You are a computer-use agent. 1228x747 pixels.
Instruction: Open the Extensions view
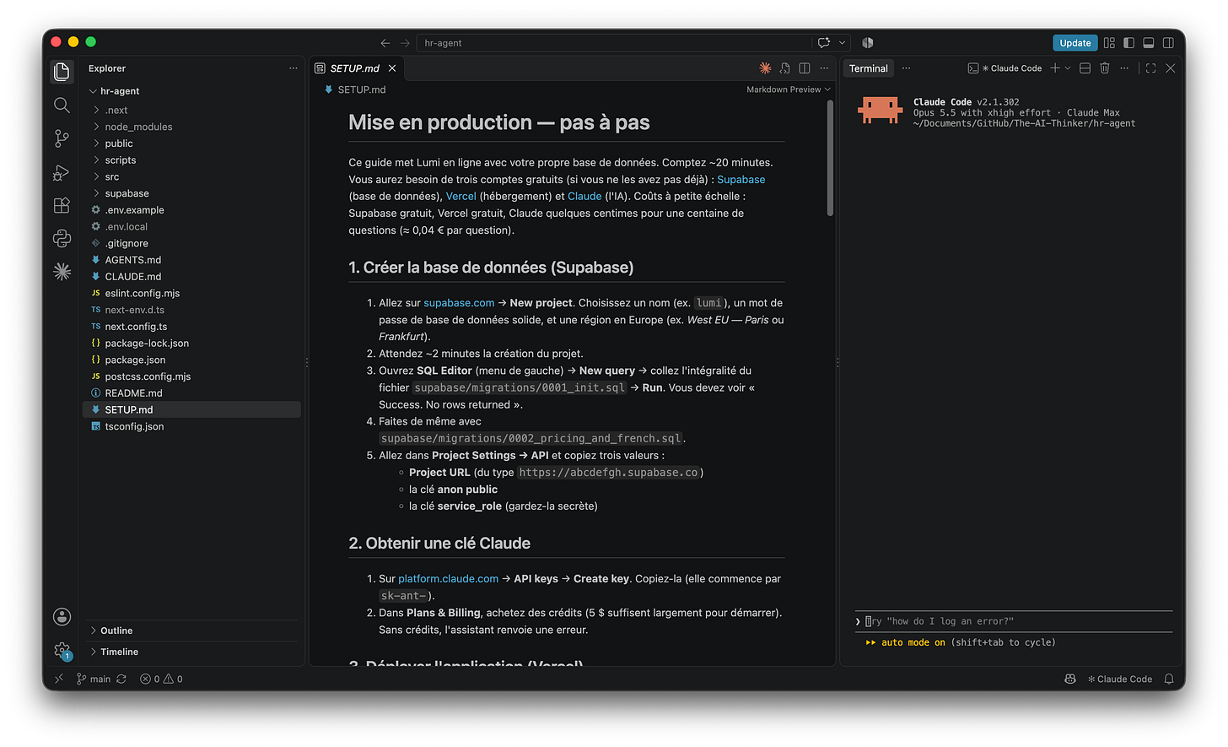click(62, 205)
